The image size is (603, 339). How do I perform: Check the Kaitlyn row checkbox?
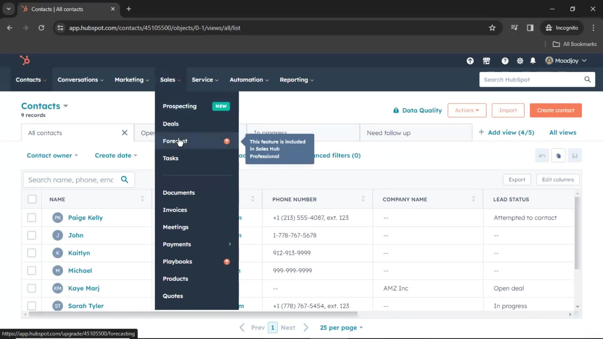click(32, 253)
